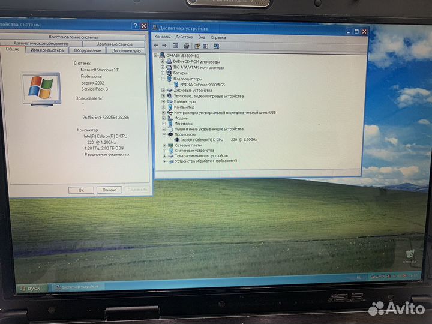Click the Клавиатуры keyboard icon
This screenshot has width=432, height=324.
point(170,101)
